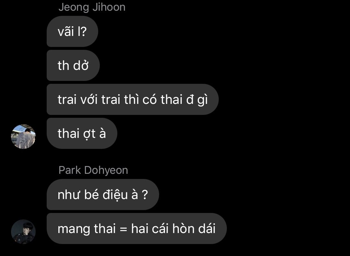Viewport: 350px width, 256px height.
Task: Tap the sender name Jeong Jihoon
Action: (x=92, y=7)
